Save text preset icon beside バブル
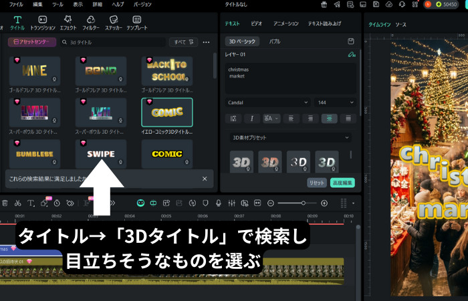 tap(351, 41)
